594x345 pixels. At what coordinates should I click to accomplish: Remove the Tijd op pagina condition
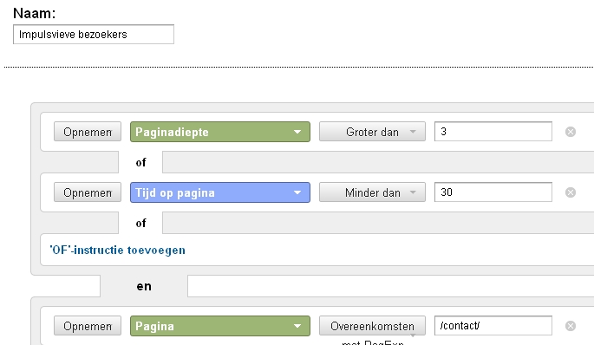pyautogui.click(x=571, y=192)
